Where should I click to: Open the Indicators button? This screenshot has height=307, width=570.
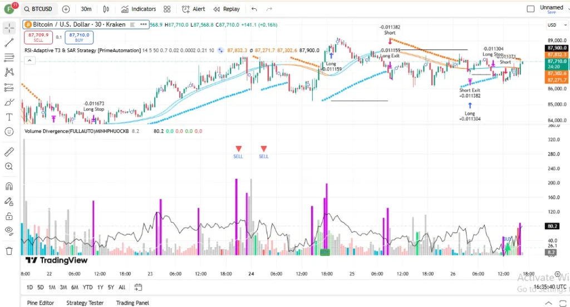coord(139,9)
